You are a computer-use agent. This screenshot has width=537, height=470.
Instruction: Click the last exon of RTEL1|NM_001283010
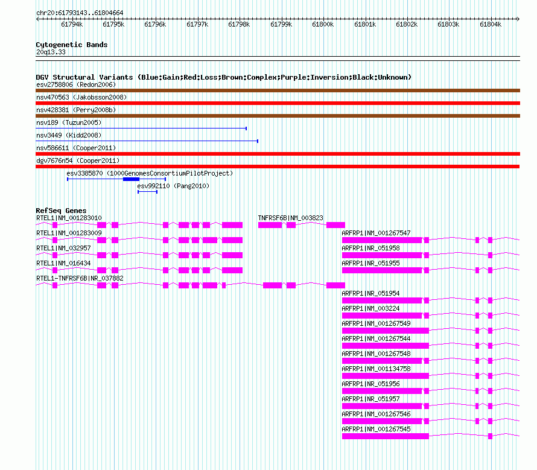[232, 225]
